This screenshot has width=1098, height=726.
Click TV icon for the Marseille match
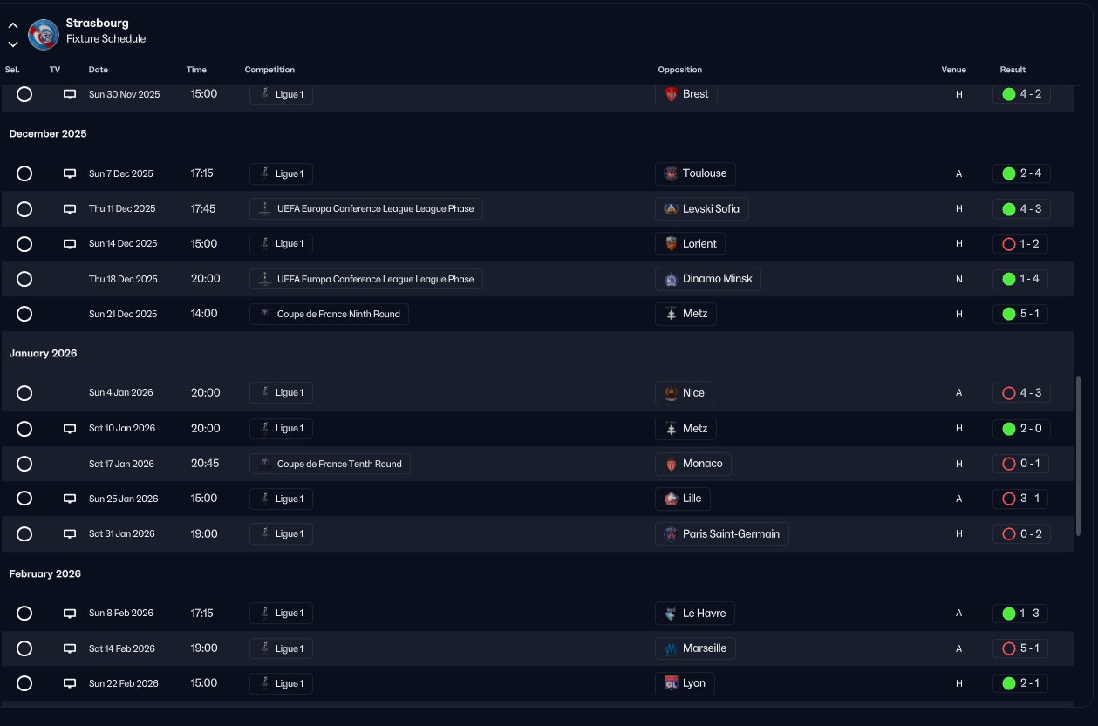(70, 648)
